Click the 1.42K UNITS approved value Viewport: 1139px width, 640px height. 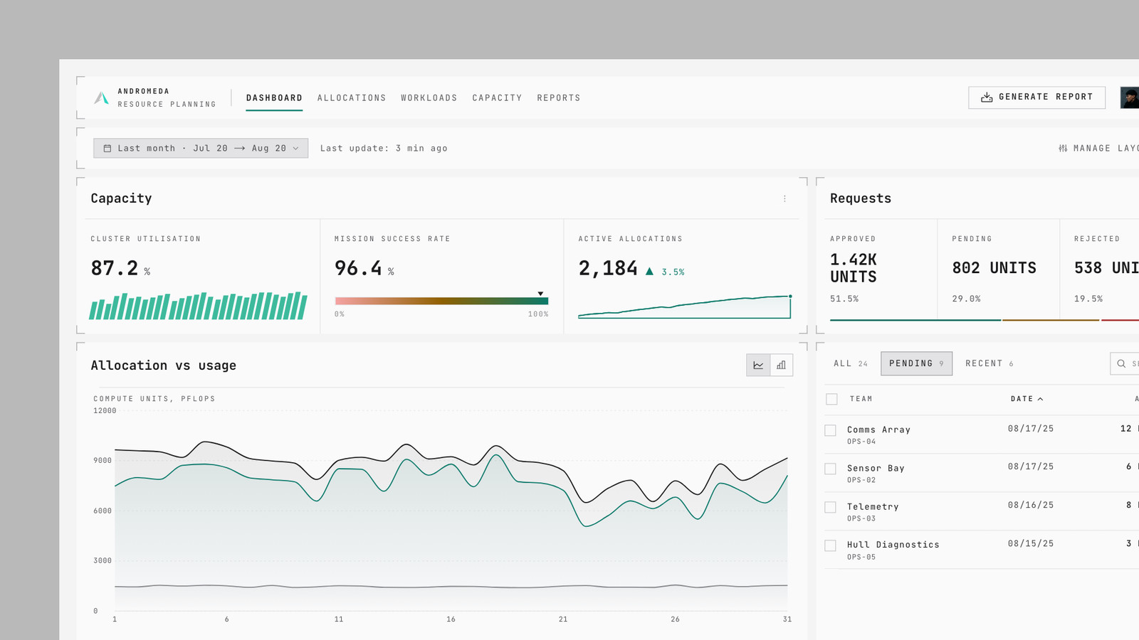[x=854, y=268]
